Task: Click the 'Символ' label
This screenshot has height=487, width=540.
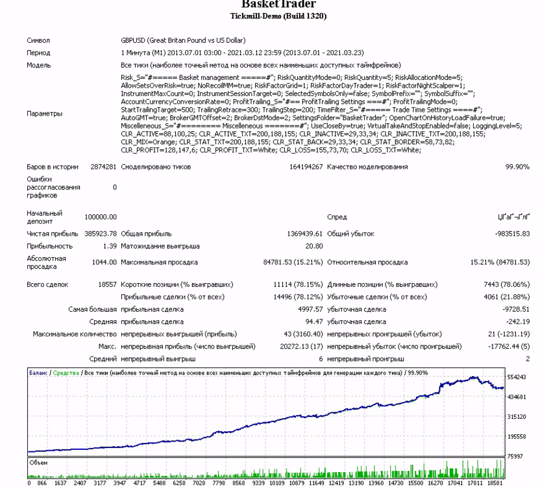Action: coord(38,40)
